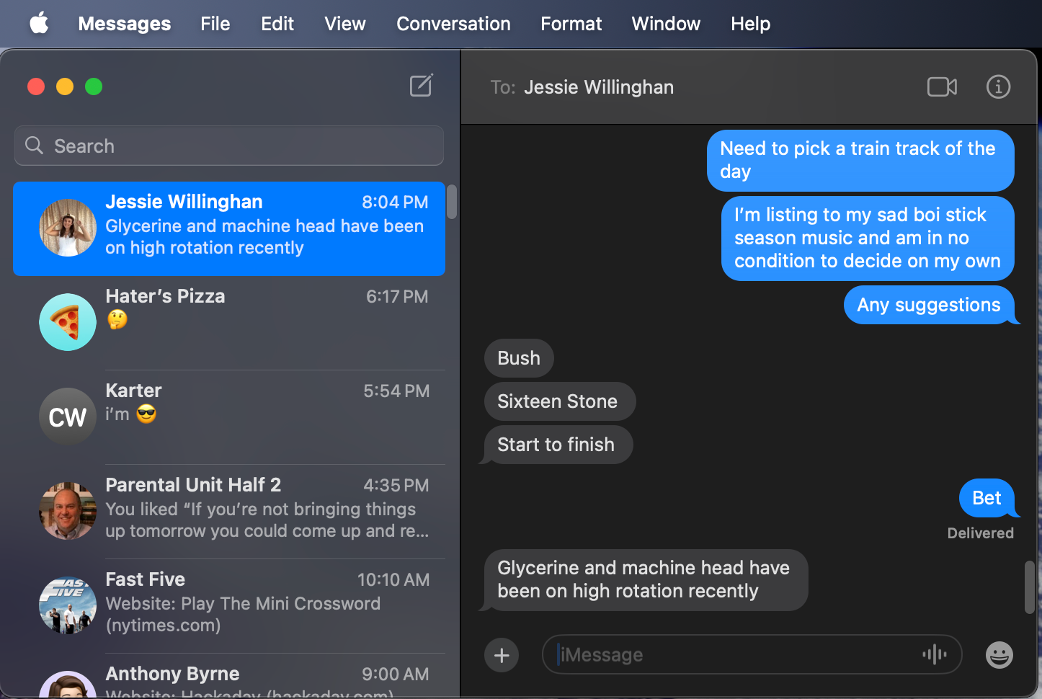The height and width of the screenshot is (699, 1042).
Task: Click the 'Sixteen Stone' message bubble
Action: (x=560, y=401)
